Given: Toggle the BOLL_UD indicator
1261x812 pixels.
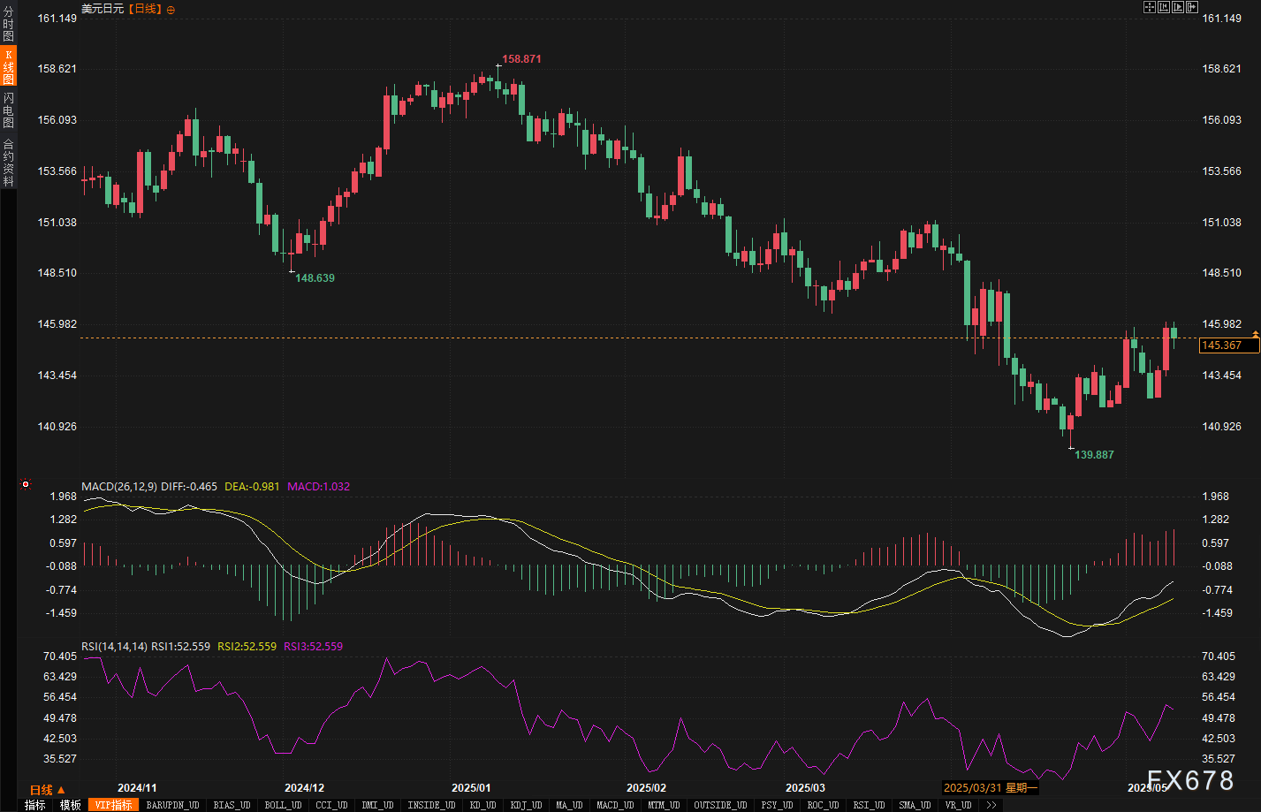Looking at the screenshot, I should click(x=283, y=805).
